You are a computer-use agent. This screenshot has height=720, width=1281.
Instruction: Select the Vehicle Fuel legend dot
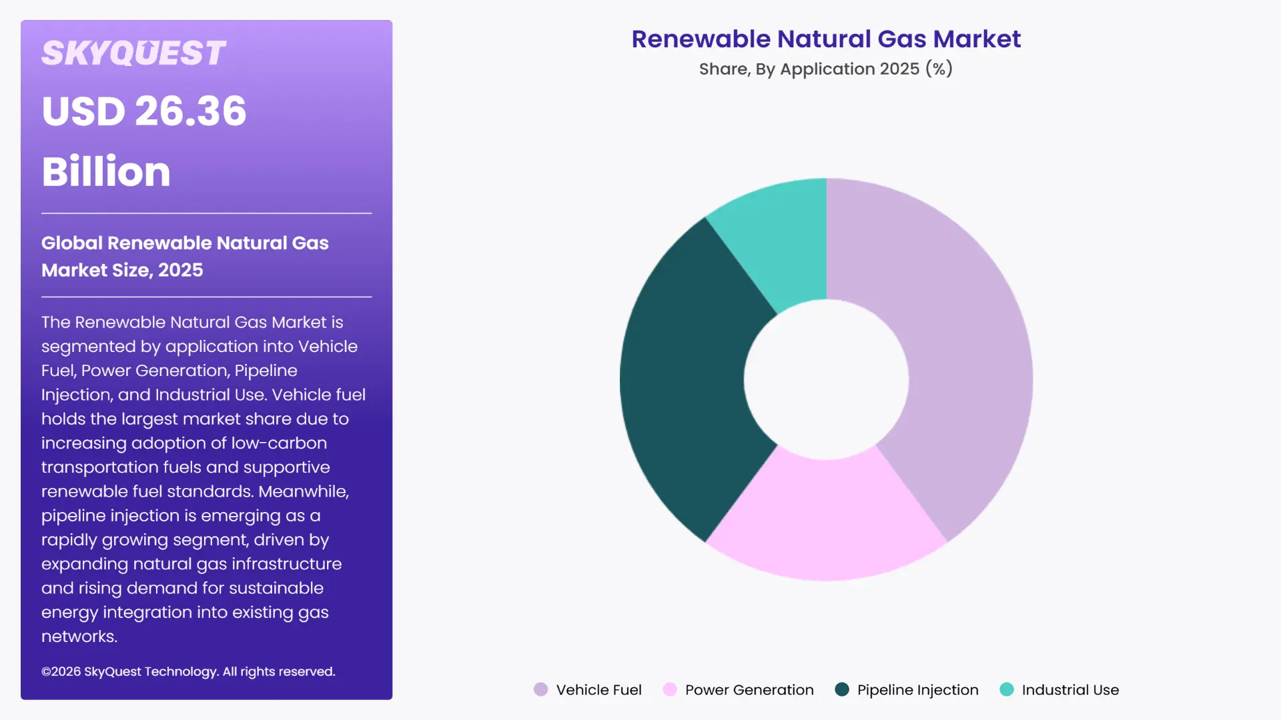540,689
